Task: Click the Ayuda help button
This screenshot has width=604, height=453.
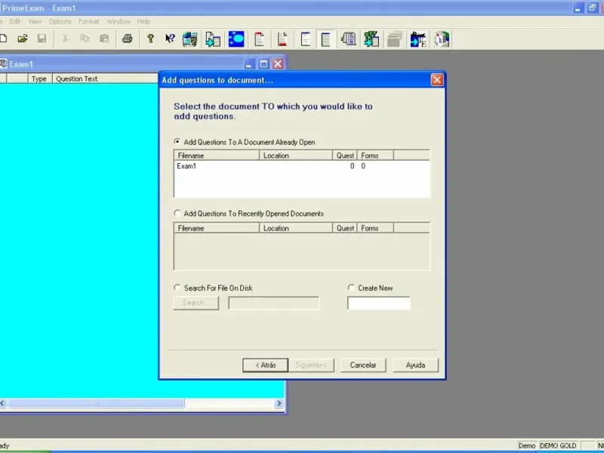Action: [x=415, y=365]
